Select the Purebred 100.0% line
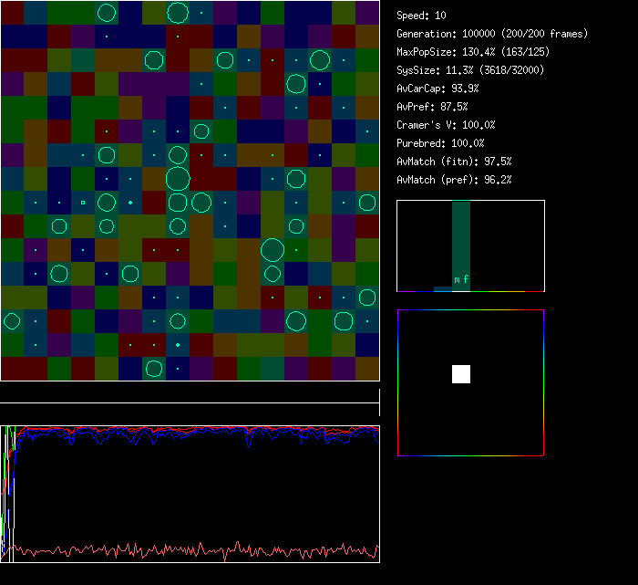 pyautogui.click(x=440, y=143)
